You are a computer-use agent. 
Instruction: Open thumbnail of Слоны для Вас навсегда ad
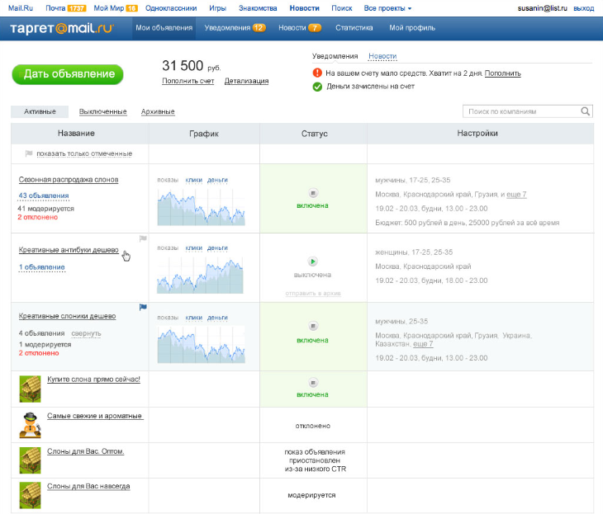coord(30,496)
